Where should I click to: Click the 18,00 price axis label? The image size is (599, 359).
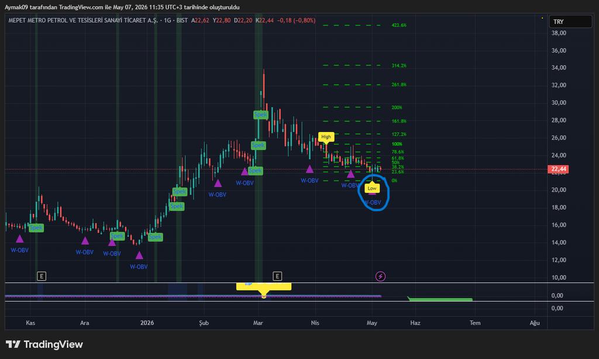coord(559,207)
